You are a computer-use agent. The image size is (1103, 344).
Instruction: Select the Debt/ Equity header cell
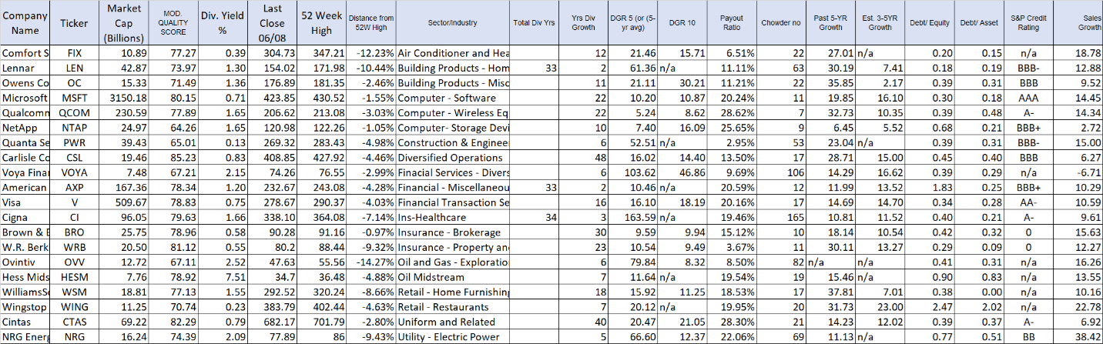click(x=929, y=23)
